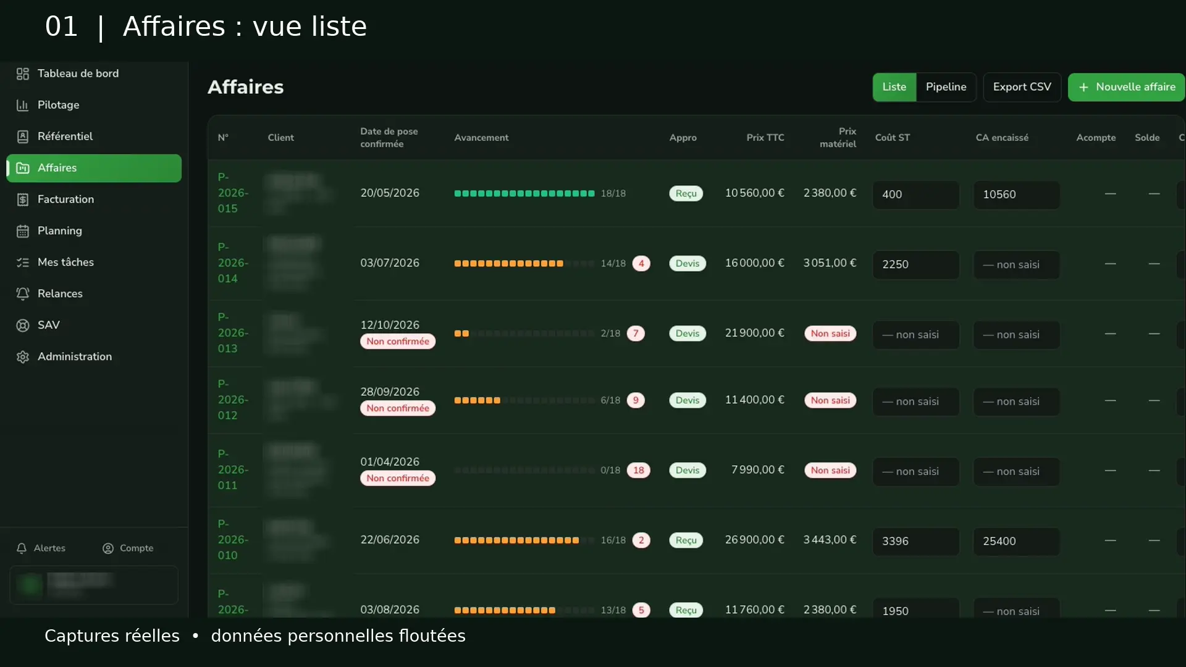Edit Coût ST field showing 3396
1186x667 pixels.
pyautogui.click(x=915, y=541)
